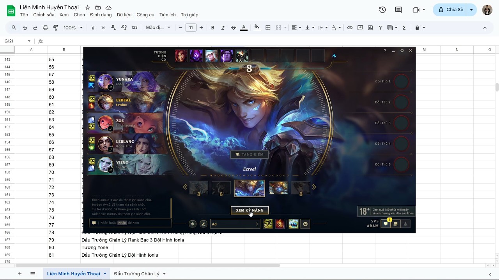This screenshot has height=280, width=499.
Task: Decrease decimal places
Action: click(x=113, y=28)
